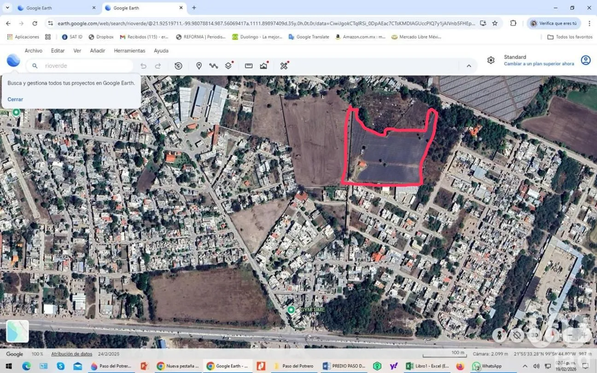This screenshot has width=597, height=373.
Task: Open the Archivo menu
Action: point(33,51)
